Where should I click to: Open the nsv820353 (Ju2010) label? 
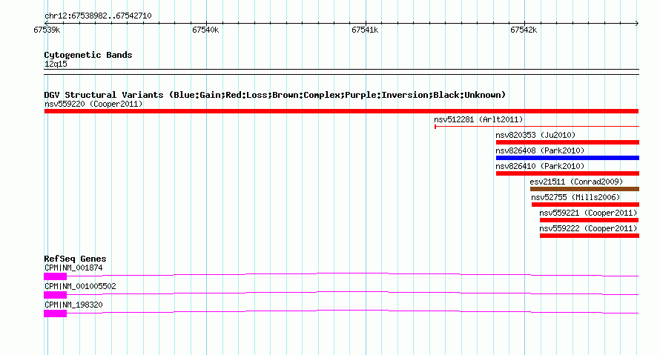point(535,135)
